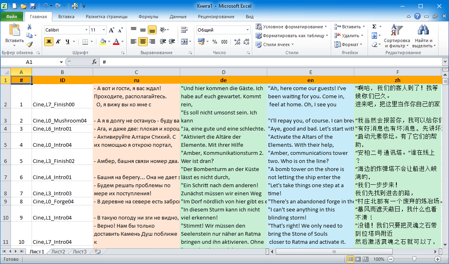449x264 pixels.
Task: Switch to the Данные tab
Action: pyautogui.click(x=178, y=17)
